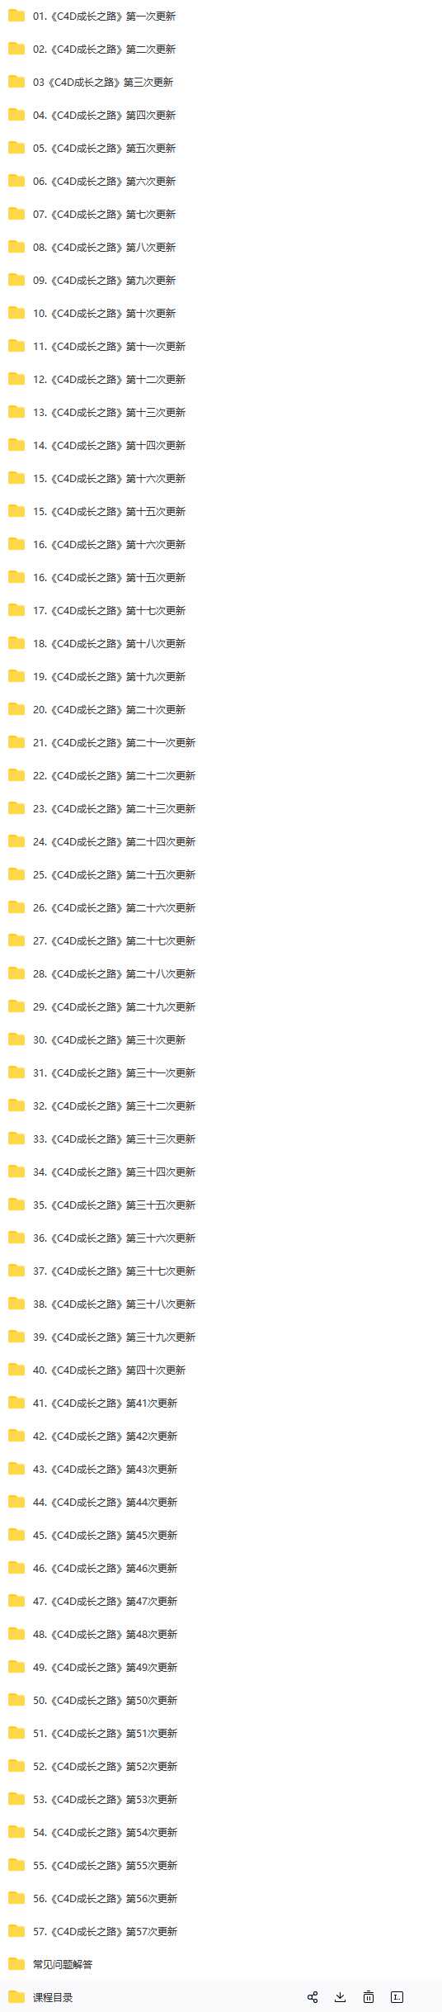Open 48.《C4D成长之路》第48次更新 folder

(105, 1634)
